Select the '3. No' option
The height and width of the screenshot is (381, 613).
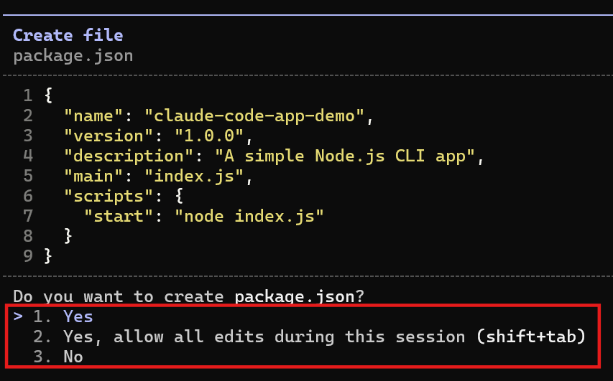(58, 357)
